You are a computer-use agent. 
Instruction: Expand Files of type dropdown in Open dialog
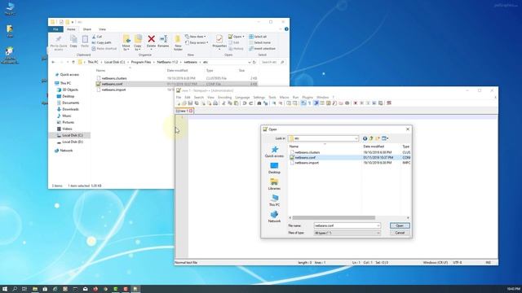378,233
